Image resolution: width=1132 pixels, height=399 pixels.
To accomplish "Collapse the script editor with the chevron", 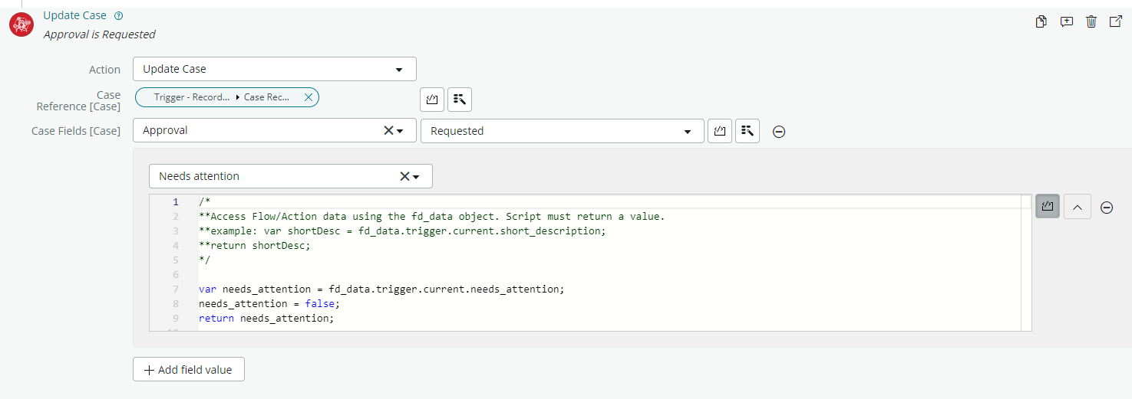I will (x=1078, y=207).
